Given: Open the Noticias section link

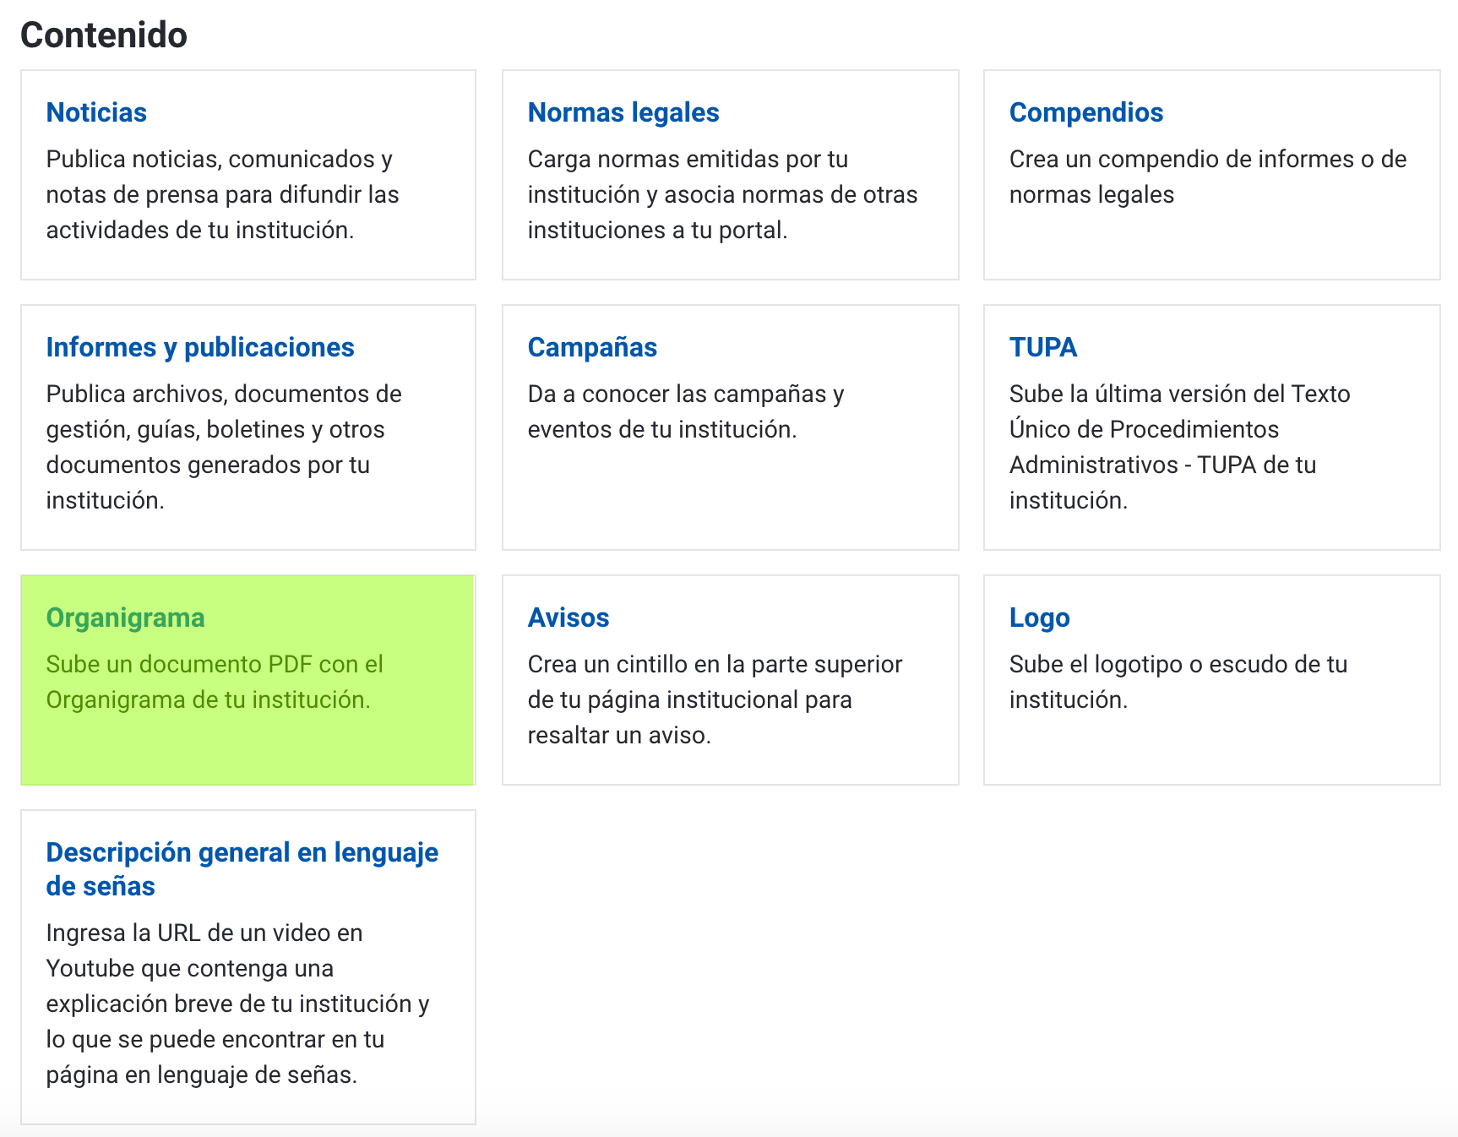Looking at the screenshot, I should [x=96, y=112].
